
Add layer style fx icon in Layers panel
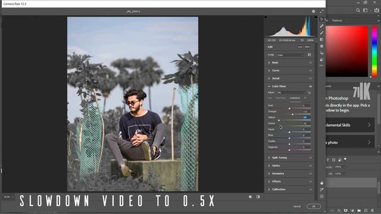pos(339,210)
